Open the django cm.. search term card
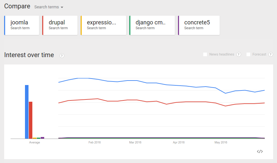 click(x=152, y=25)
